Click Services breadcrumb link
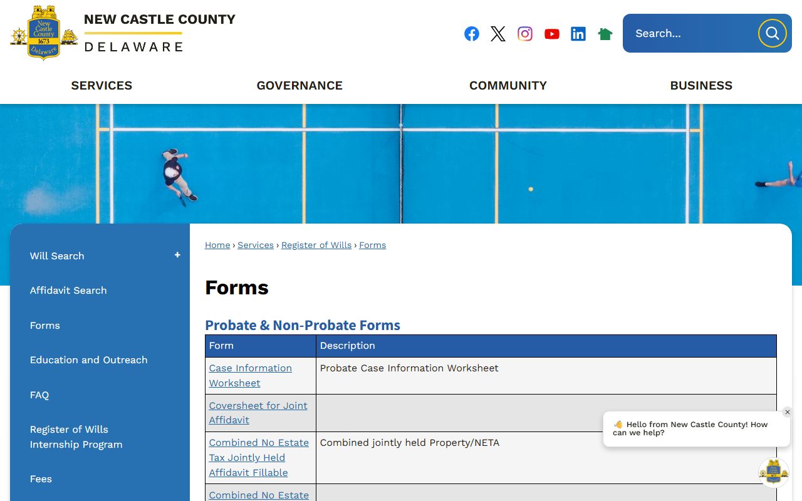 tap(256, 245)
